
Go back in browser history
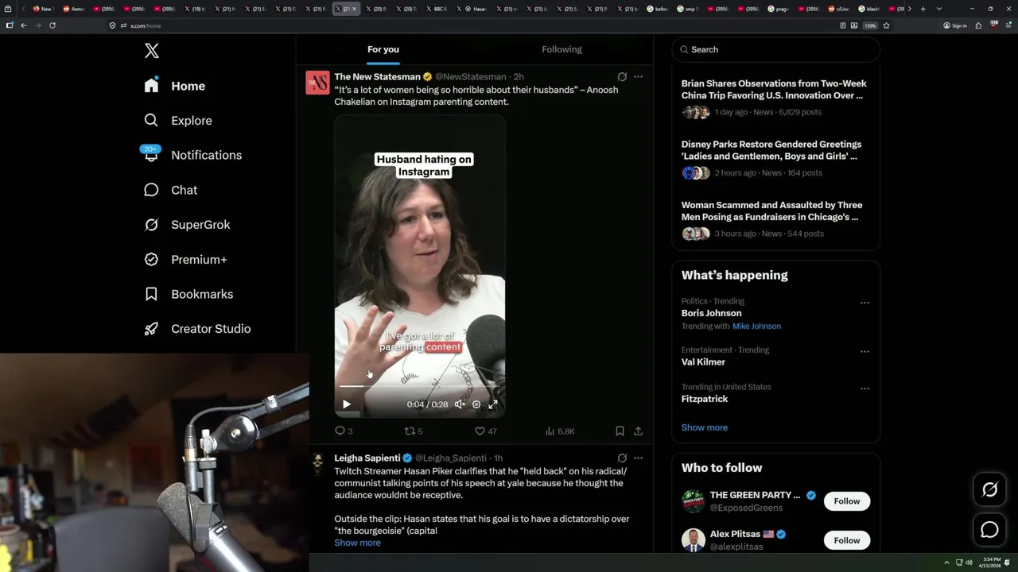(24, 25)
